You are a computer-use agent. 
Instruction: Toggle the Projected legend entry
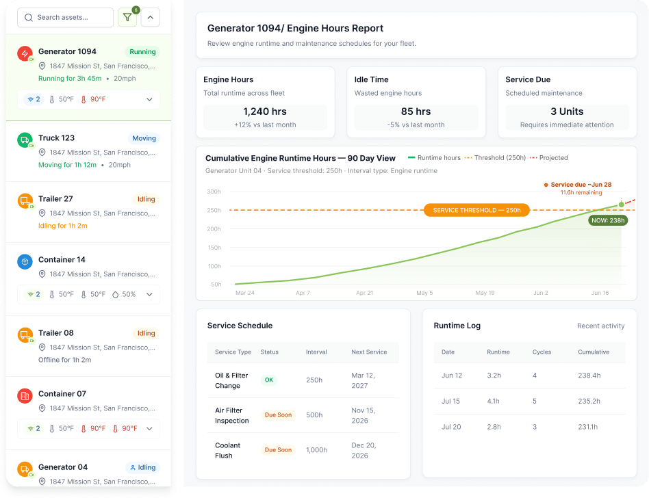(x=549, y=157)
